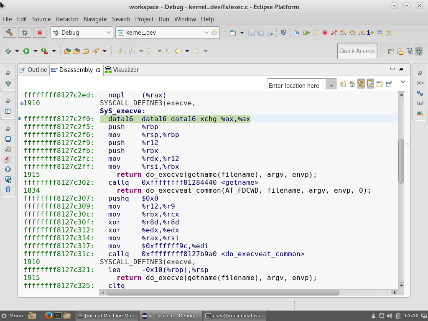Screen dimensions: 428x321
Task: Open the Run menu
Action: [164, 19]
